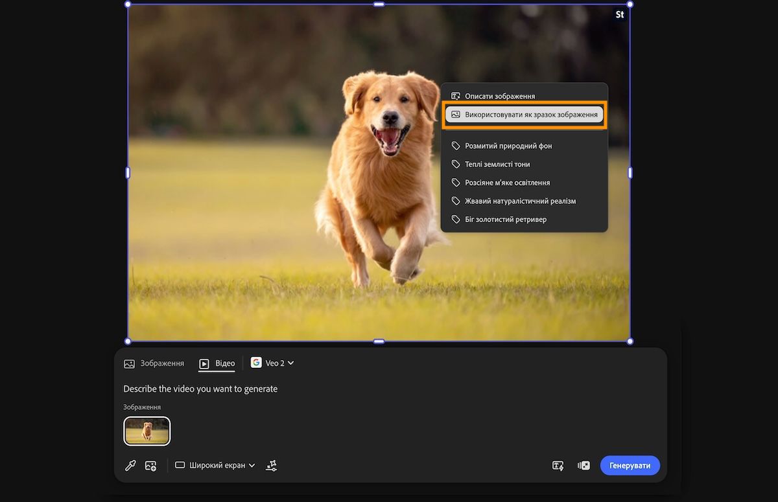Click the tag icon beside Біг золотистий ретривер

456,219
